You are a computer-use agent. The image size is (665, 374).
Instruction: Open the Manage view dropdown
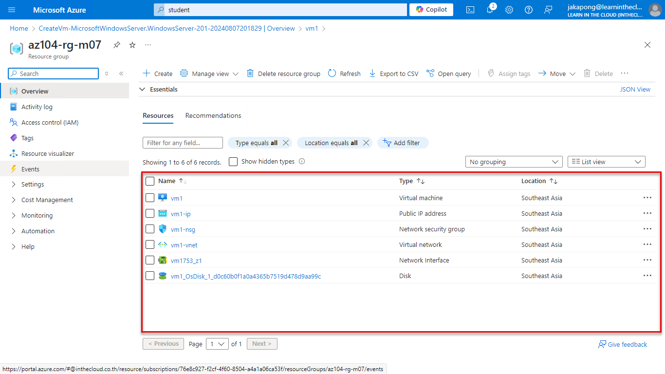coord(209,74)
